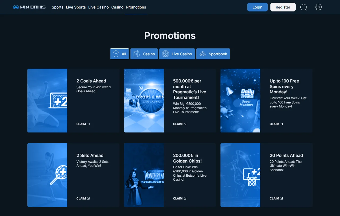Claim the 200.000€ Golden Chips promotion
The image size is (340, 216).
pyautogui.click(x=180, y=198)
